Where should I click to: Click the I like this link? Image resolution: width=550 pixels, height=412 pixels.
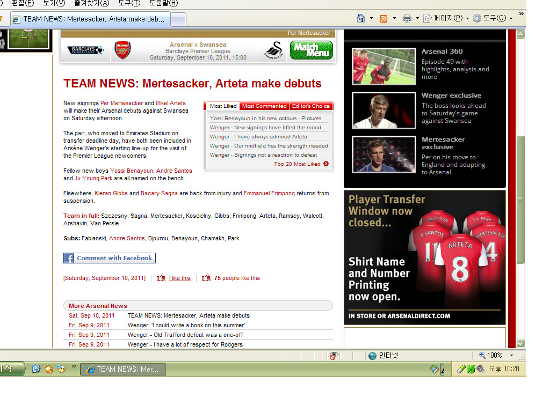(x=179, y=278)
